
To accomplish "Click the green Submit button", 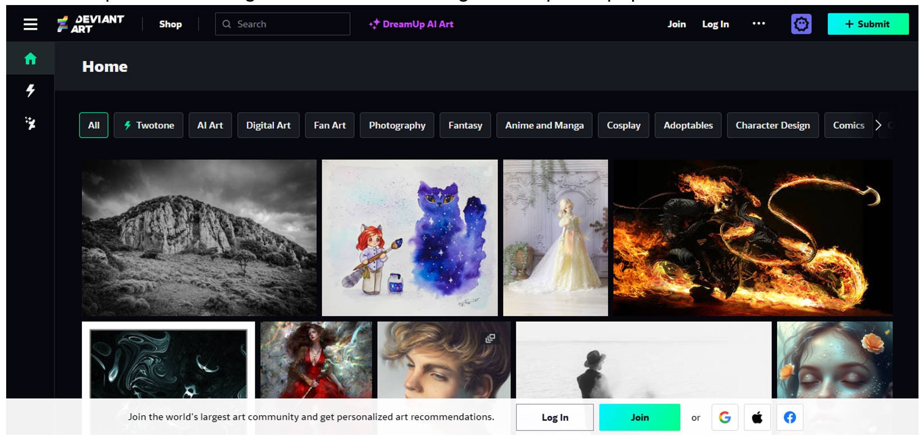I will (868, 24).
